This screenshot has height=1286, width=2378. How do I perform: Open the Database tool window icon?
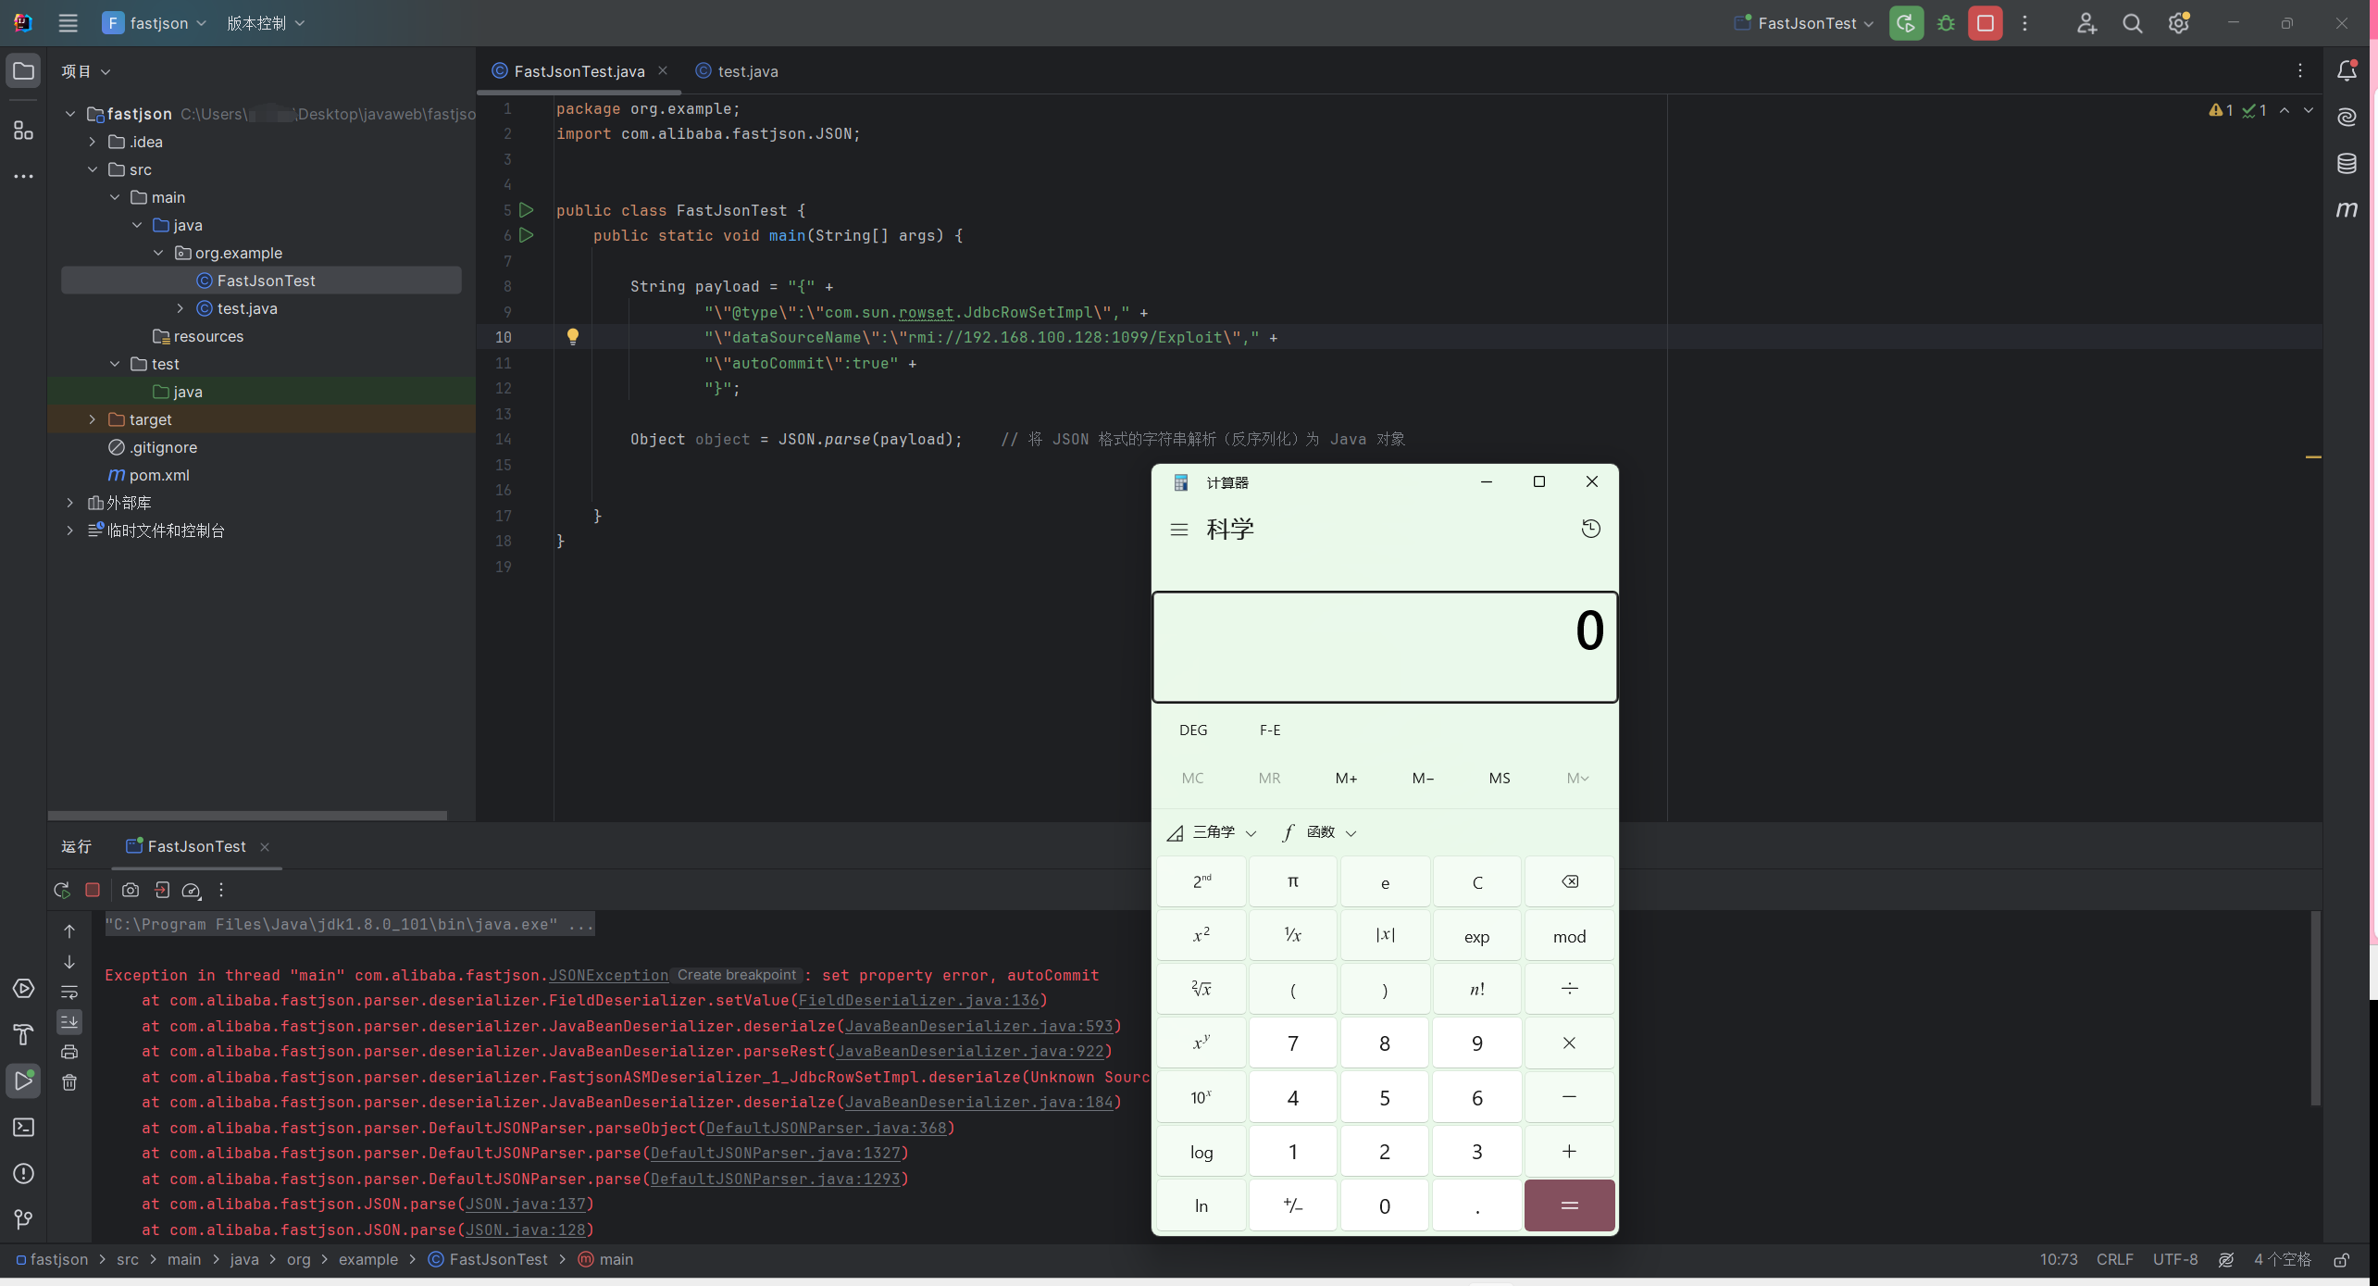coord(2347,164)
